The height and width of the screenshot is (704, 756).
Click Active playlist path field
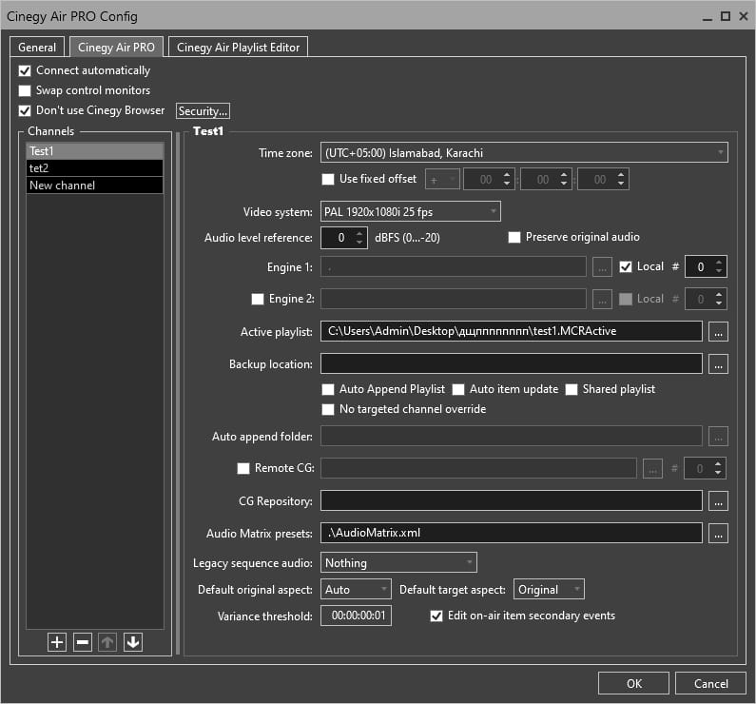click(x=512, y=331)
